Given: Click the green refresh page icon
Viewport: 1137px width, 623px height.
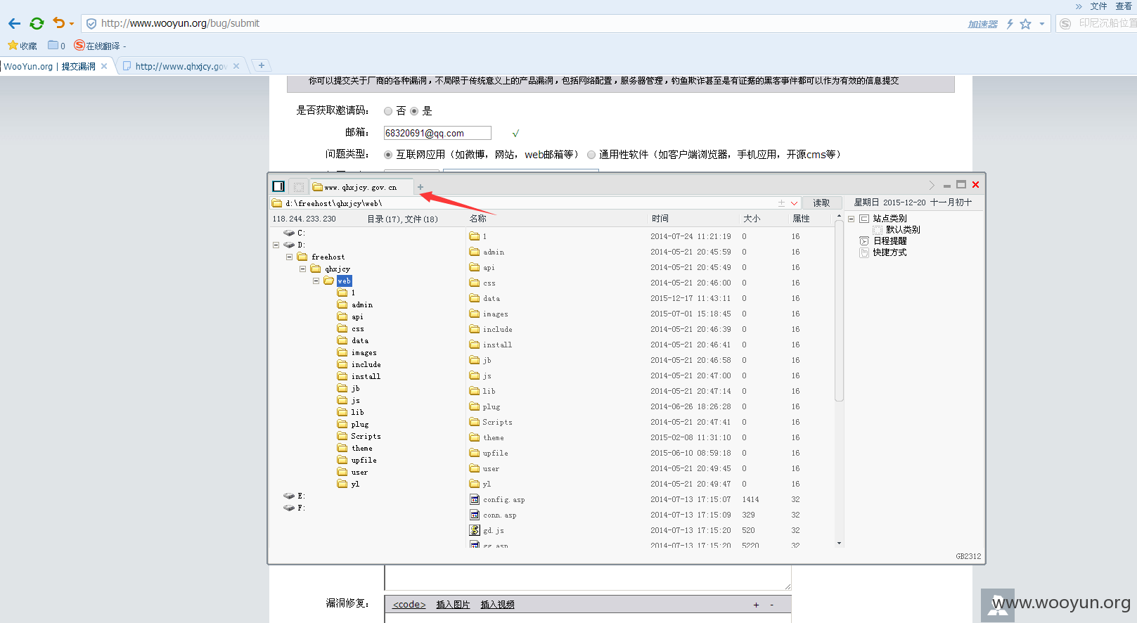Looking at the screenshot, I should (x=37, y=23).
